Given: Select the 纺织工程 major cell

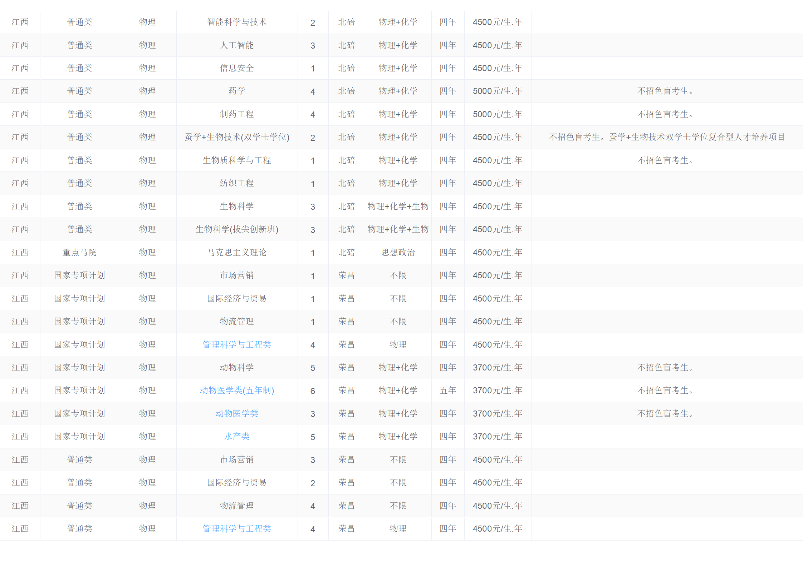Looking at the screenshot, I should click(237, 183).
